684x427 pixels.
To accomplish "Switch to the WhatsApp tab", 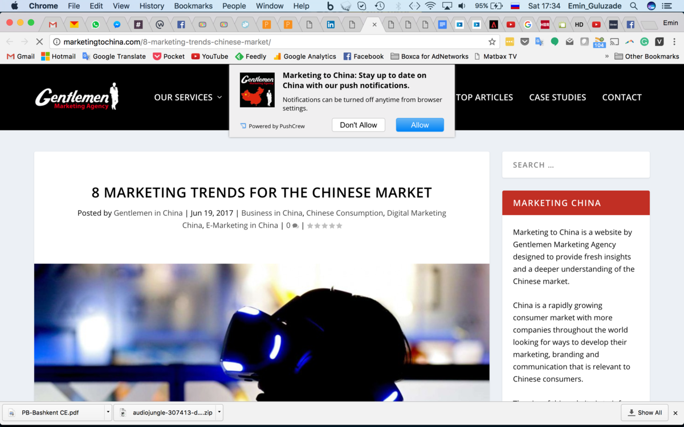I will (x=95, y=24).
